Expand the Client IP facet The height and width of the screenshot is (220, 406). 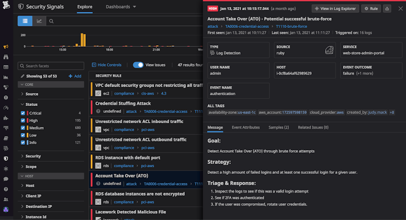tap(35, 196)
